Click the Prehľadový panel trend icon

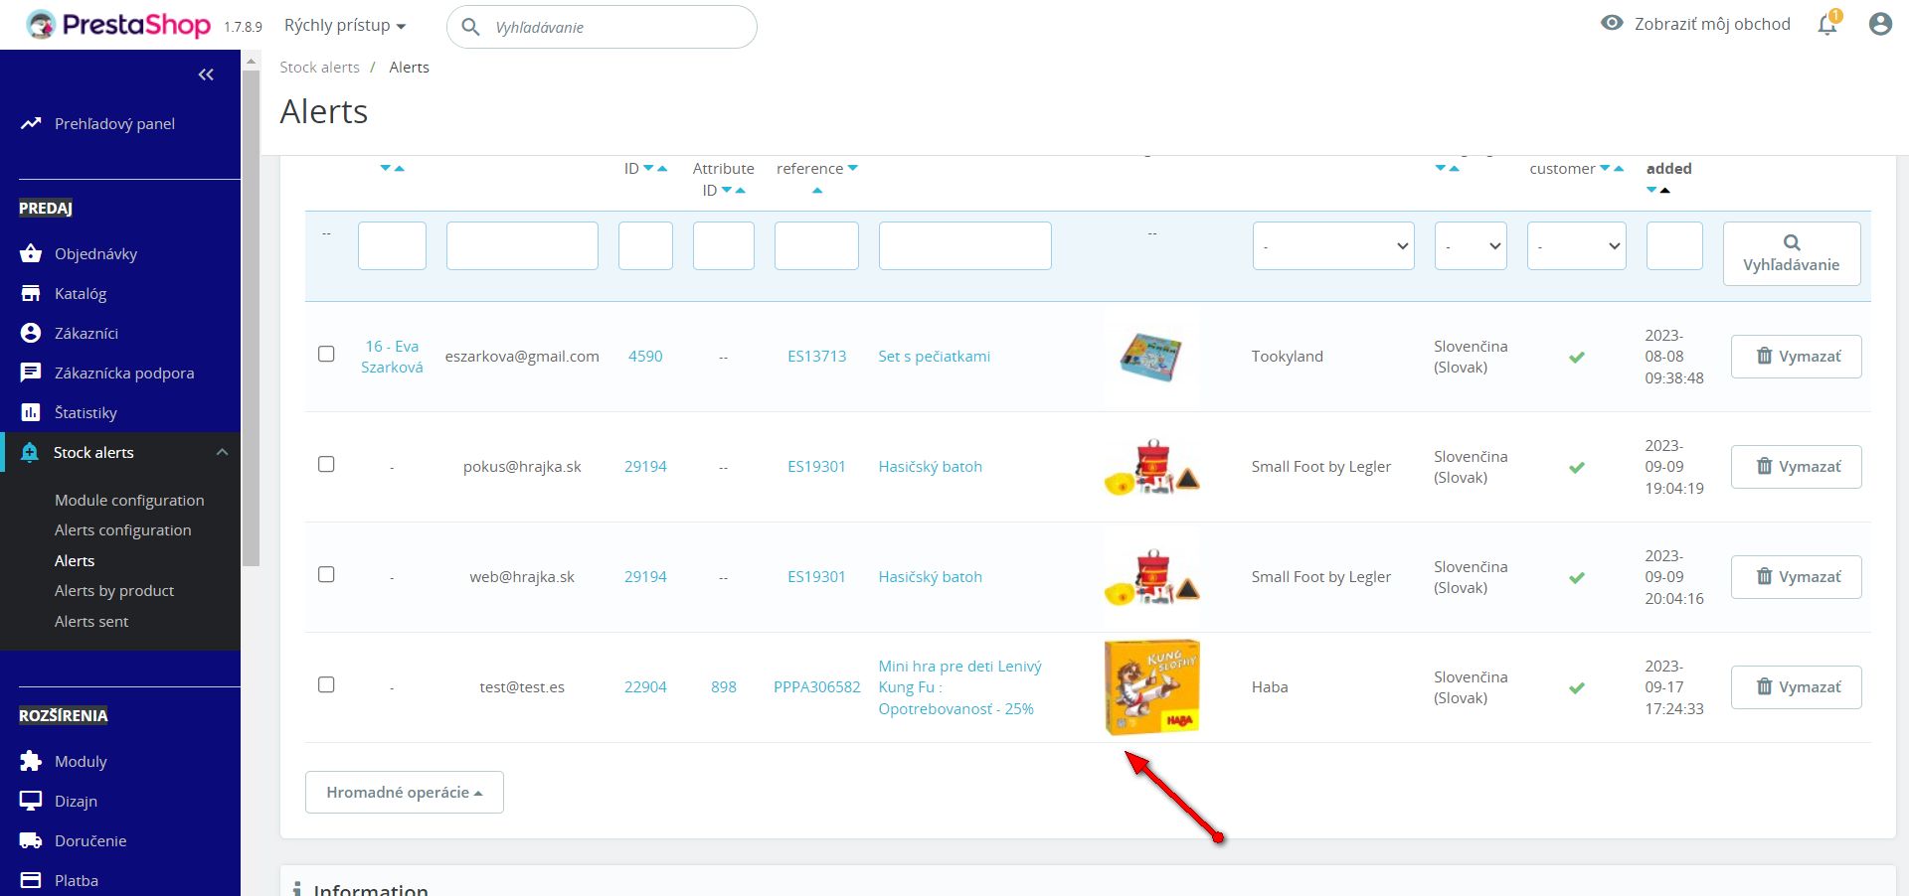coord(31,123)
